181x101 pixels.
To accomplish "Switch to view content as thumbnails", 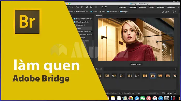I will tap(168, 93).
